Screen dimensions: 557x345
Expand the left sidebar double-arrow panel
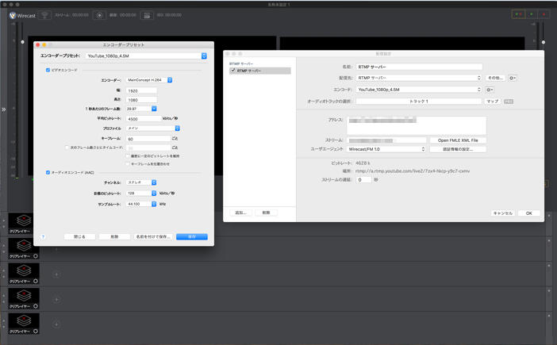click(4, 109)
